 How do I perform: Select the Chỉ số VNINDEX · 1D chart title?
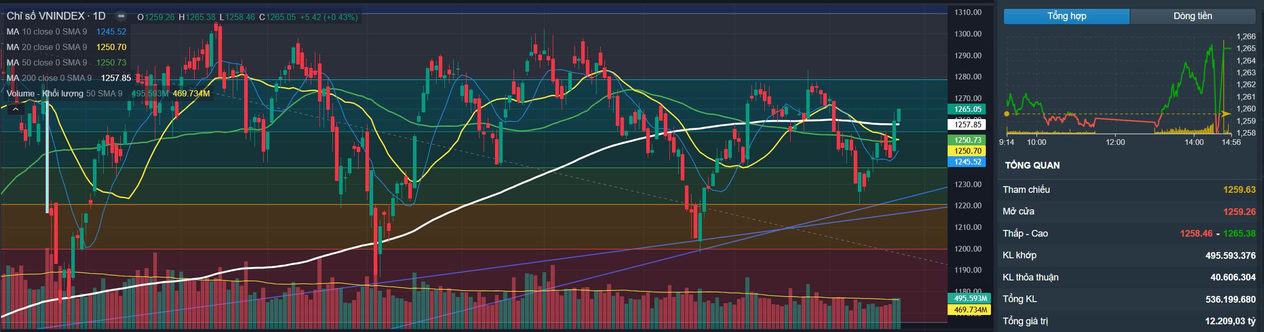[56, 16]
